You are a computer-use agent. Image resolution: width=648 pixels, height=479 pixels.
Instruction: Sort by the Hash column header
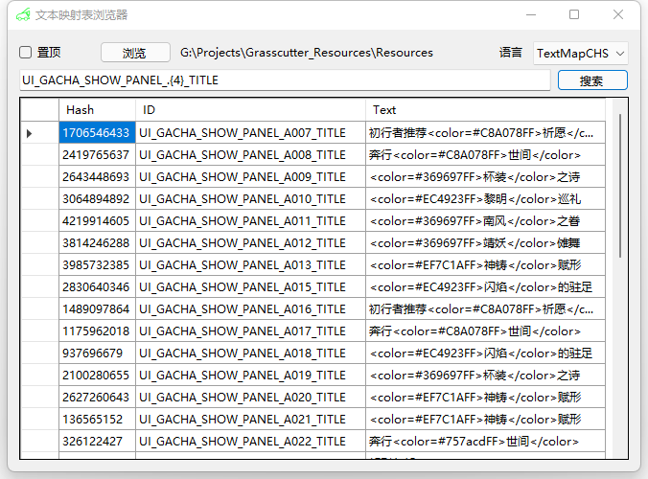point(97,110)
